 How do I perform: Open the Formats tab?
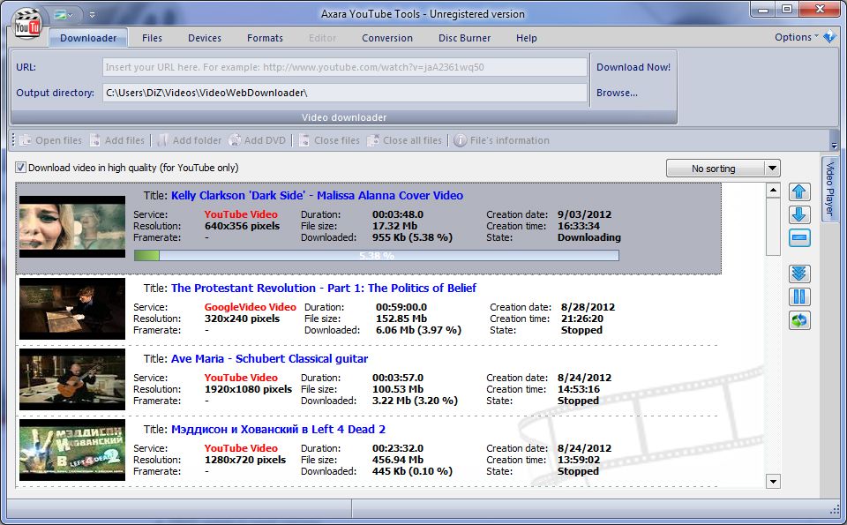265,38
